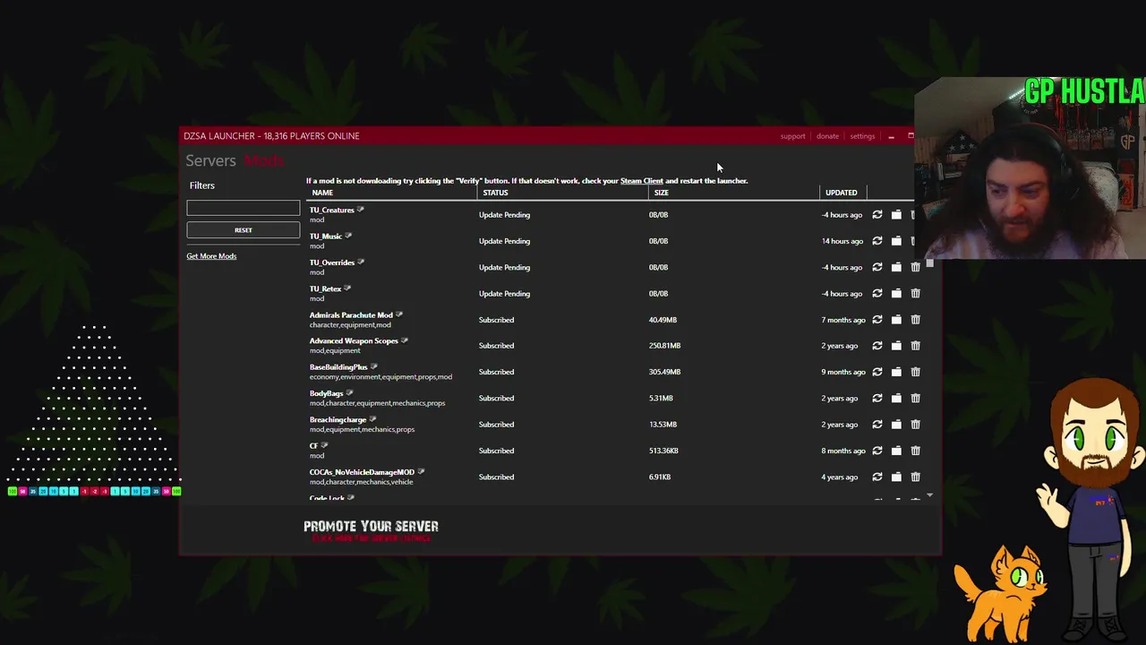Image resolution: width=1146 pixels, height=645 pixels.
Task: Open the support link in title bar
Action: 792,136
